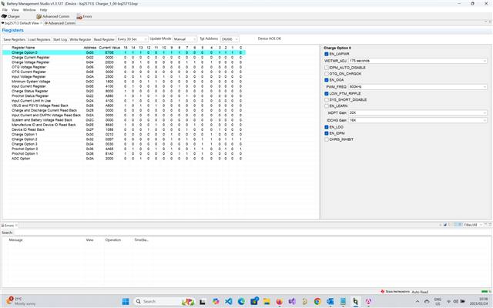The image size is (493, 308).
Task: Show hidden system tray icons
Action: (x=418, y=301)
